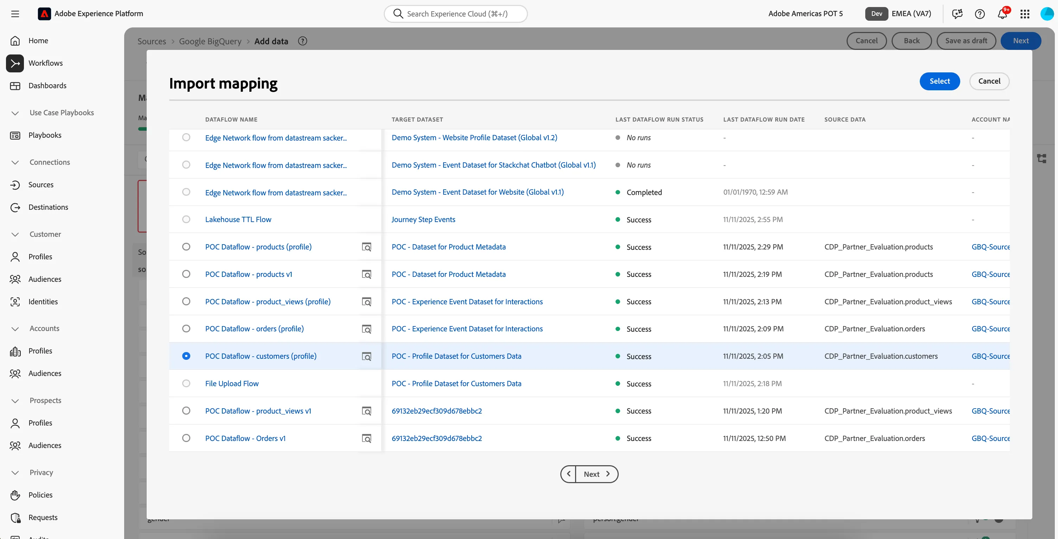This screenshot has height=539, width=1058.
Task: Preview mapping for POC Dataflow - product_views v1
Action: [367, 411]
